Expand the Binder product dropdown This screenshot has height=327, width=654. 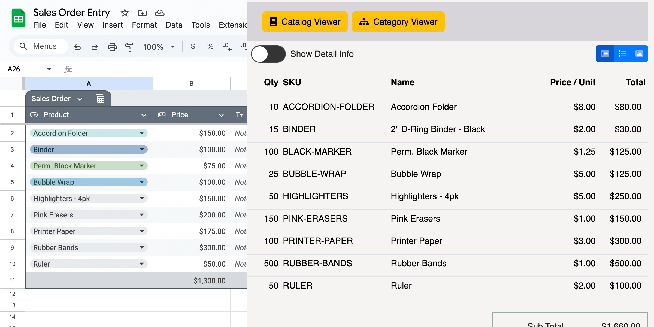click(x=142, y=149)
